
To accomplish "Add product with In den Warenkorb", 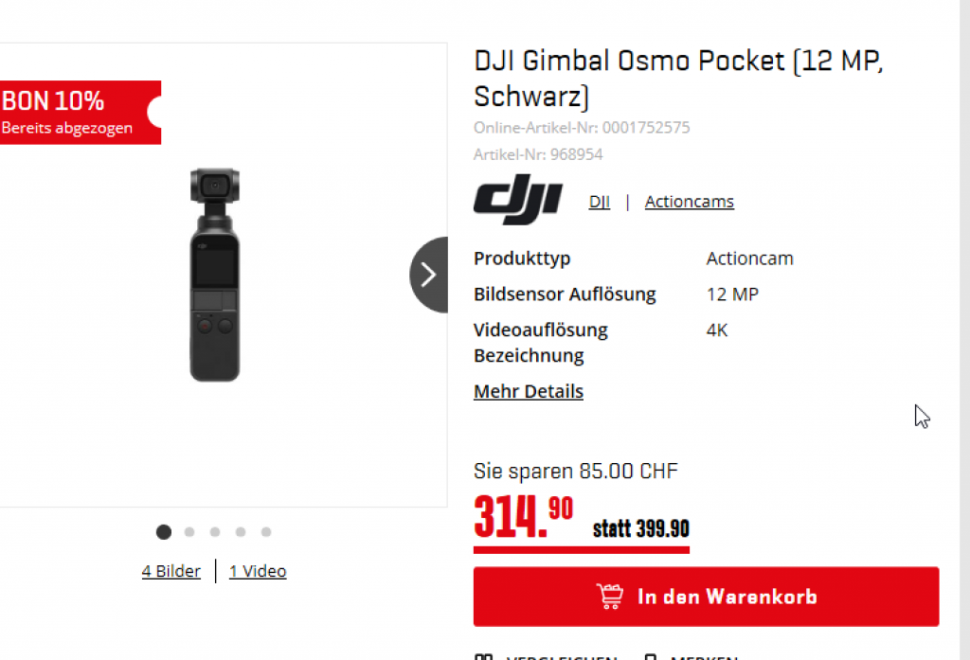I will coord(706,597).
